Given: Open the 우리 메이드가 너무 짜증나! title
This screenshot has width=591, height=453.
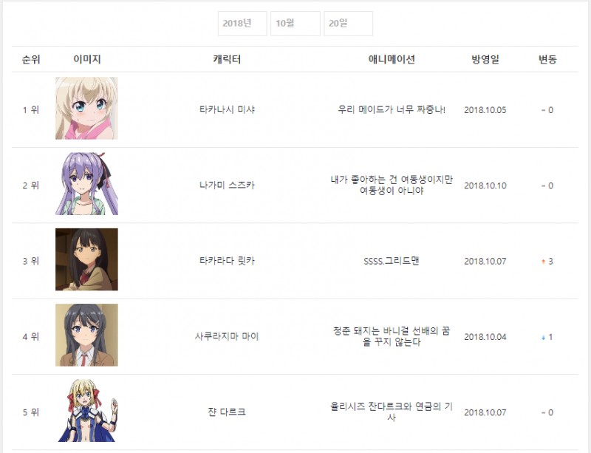Looking at the screenshot, I should (x=392, y=110).
